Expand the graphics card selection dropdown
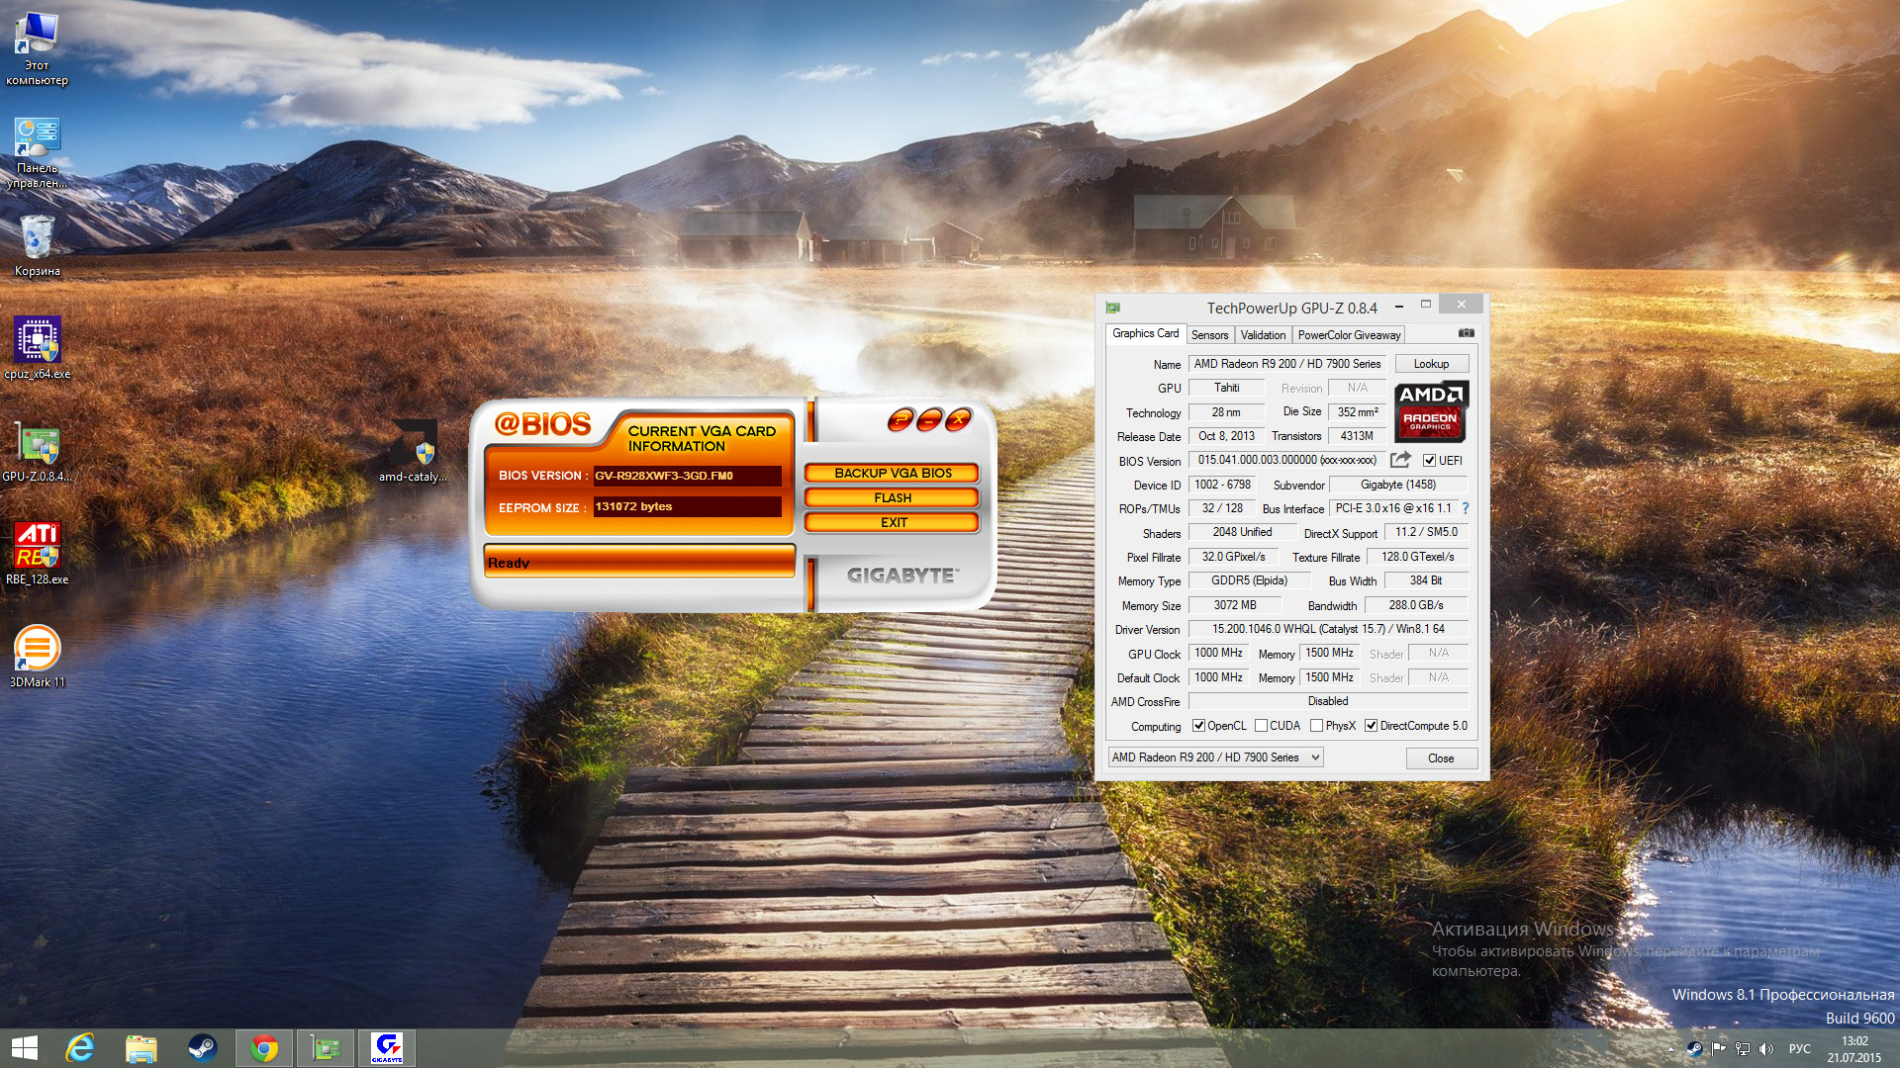Viewport: 1900px width, 1068px height. tap(1315, 757)
